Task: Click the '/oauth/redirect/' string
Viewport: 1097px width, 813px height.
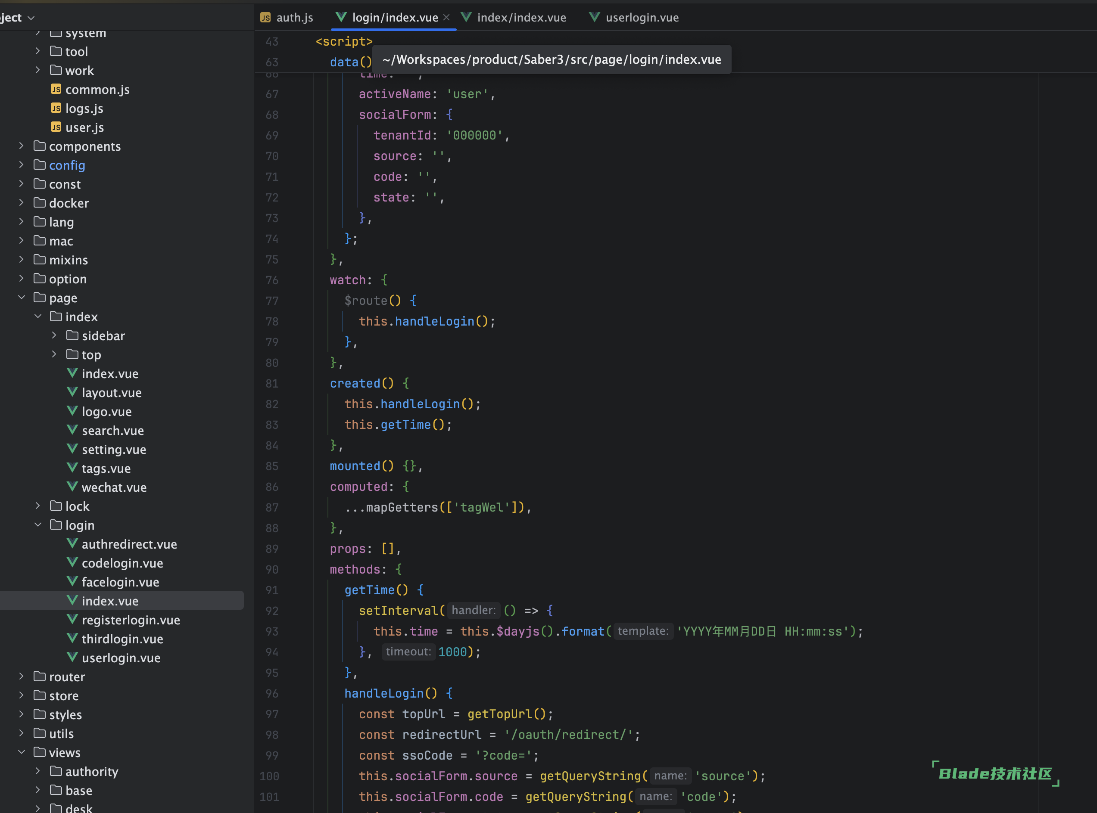Action: 569,735
